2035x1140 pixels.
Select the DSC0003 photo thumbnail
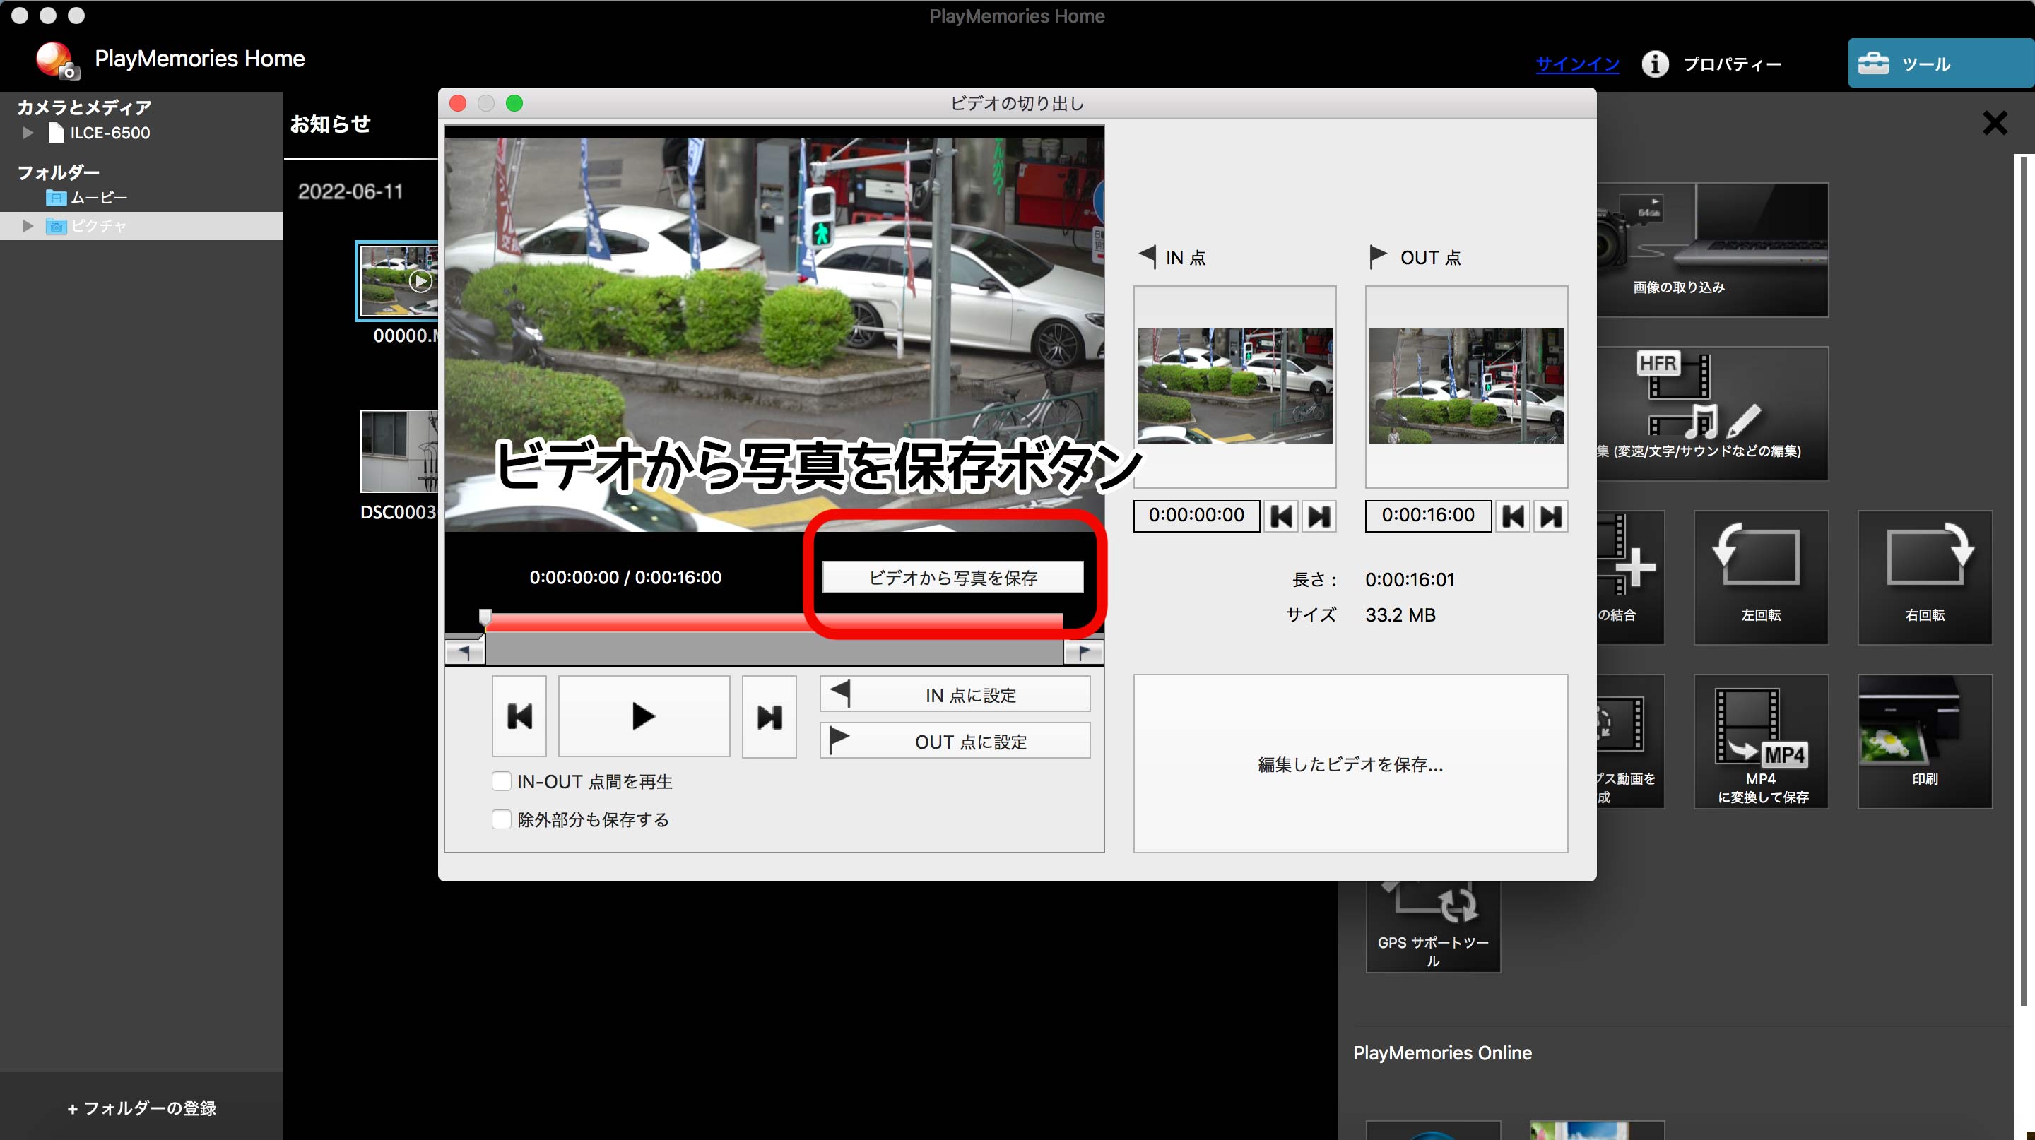click(399, 451)
